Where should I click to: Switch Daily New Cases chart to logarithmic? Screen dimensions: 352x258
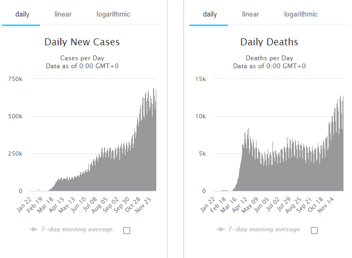tap(113, 14)
